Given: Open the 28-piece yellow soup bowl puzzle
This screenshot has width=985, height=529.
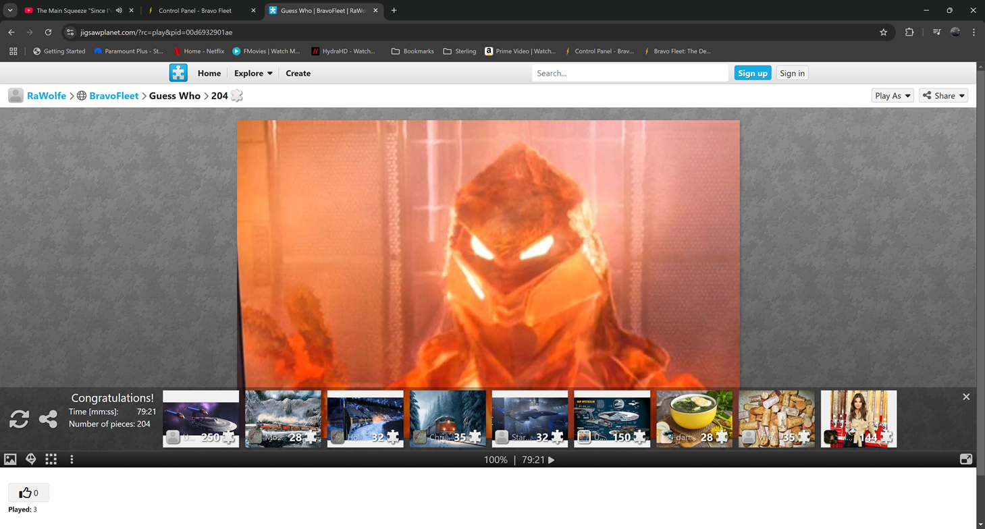Looking at the screenshot, I should pos(694,418).
